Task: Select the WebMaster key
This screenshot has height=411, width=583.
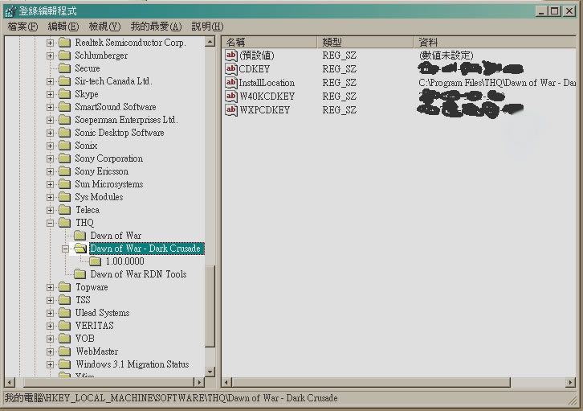Action: point(96,351)
